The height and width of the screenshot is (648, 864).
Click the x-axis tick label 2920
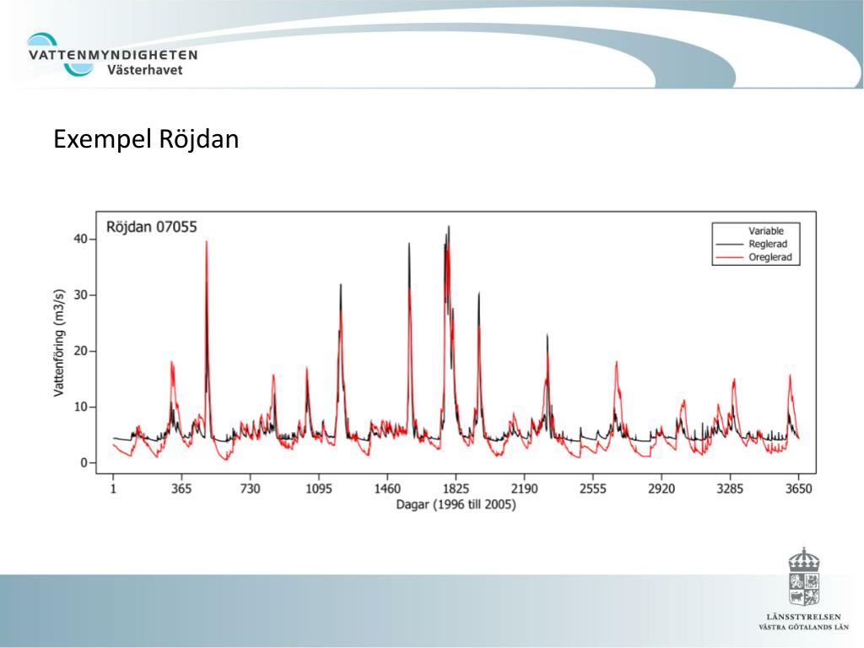[x=661, y=489]
